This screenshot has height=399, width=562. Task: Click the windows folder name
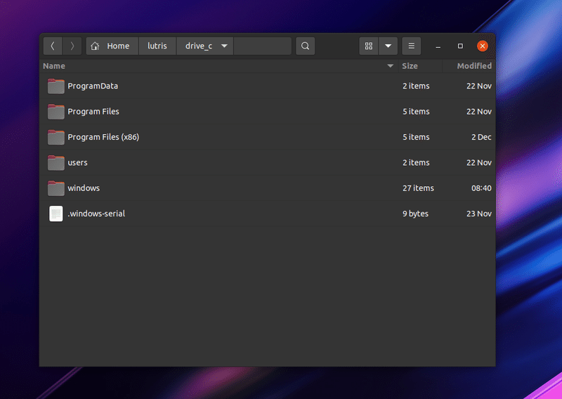[84, 188]
